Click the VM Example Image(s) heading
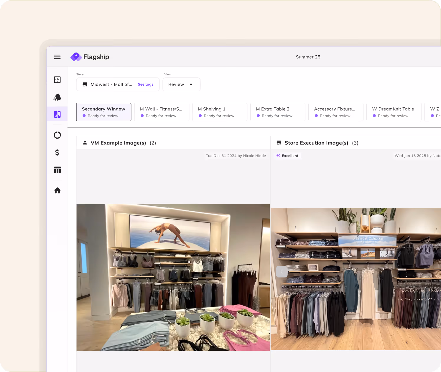441x372 pixels. point(118,143)
